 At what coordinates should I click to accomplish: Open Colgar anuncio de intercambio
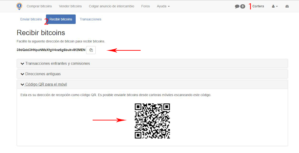[x=112, y=6]
